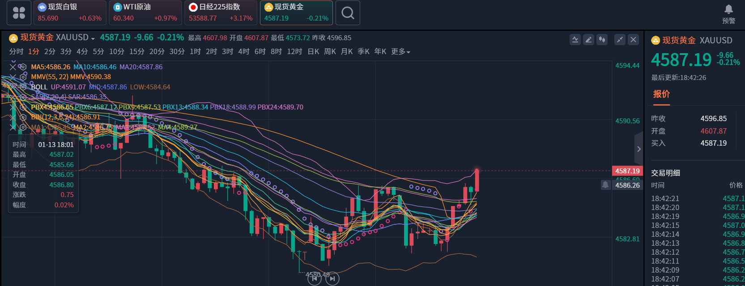Click the shrink chart arrows icon

[620, 40]
